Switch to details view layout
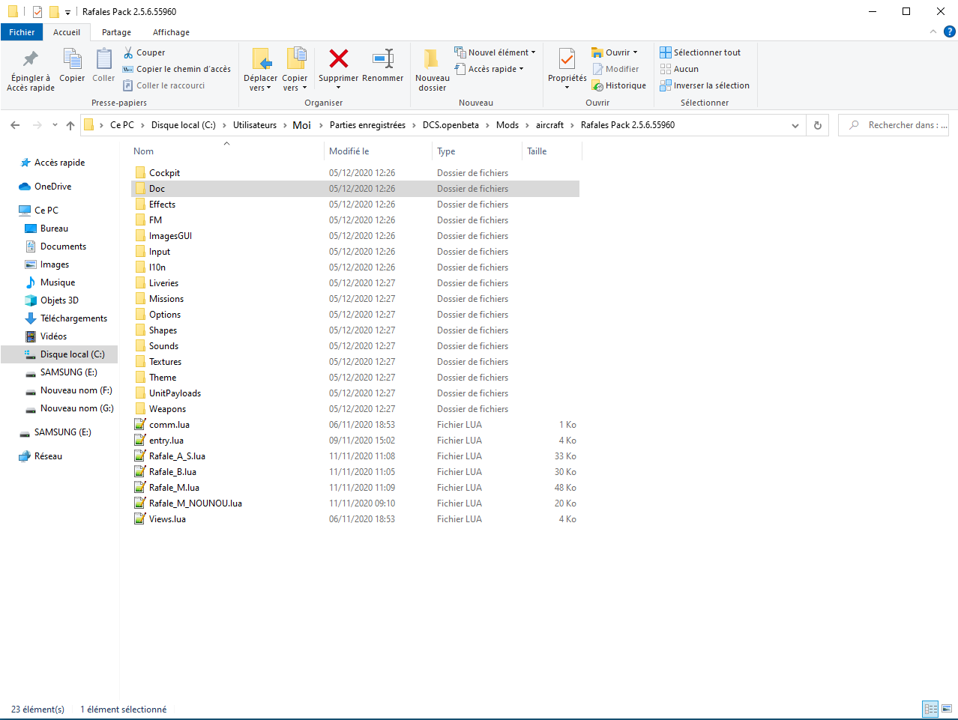Image resolution: width=958 pixels, height=720 pixels. (931, 709)
